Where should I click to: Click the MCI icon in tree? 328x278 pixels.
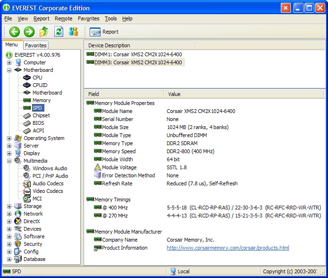27,199
